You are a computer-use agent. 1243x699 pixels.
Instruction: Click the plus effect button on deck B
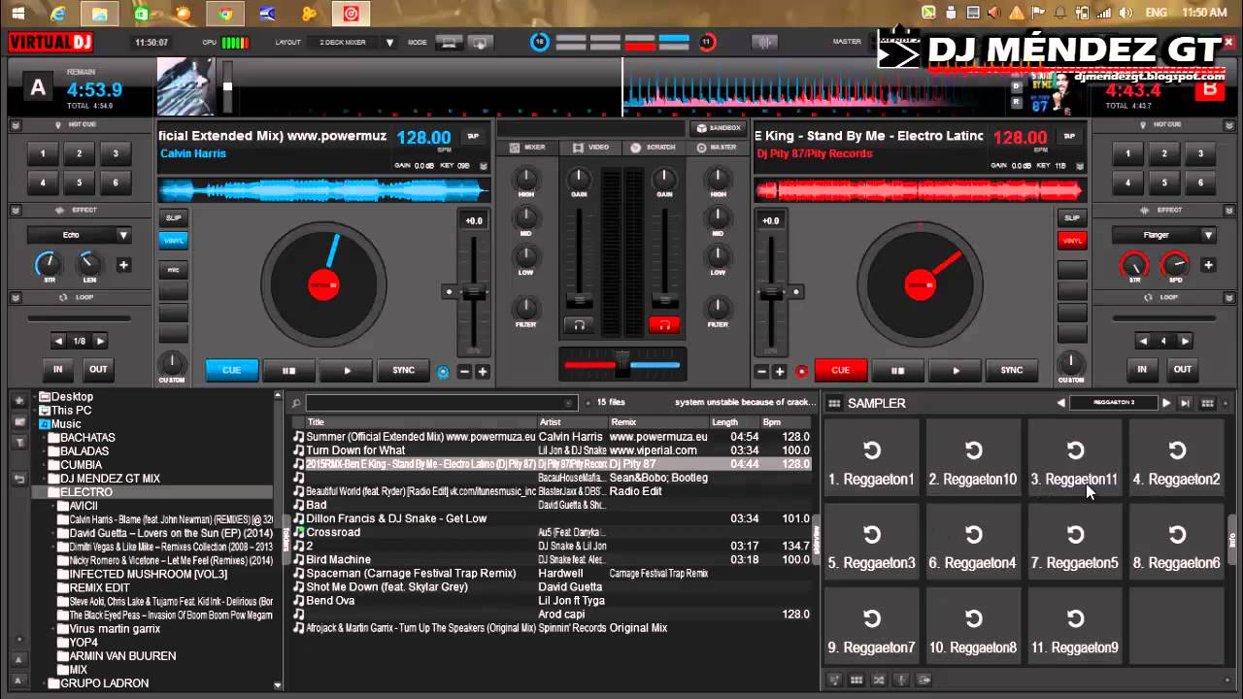[1208, 265]
